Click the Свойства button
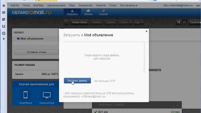 click(195, 22)
